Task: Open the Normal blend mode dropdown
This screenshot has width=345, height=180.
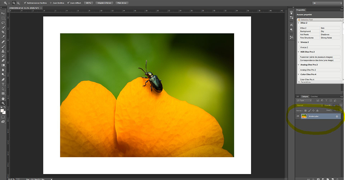Action: point(309,105)
